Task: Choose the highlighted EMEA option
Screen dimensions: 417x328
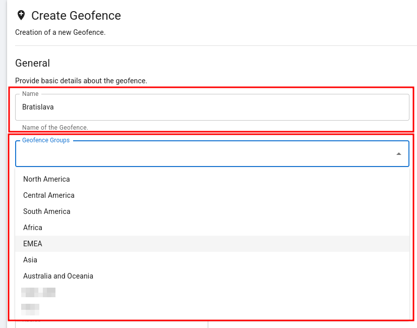Action: point(33,244)
